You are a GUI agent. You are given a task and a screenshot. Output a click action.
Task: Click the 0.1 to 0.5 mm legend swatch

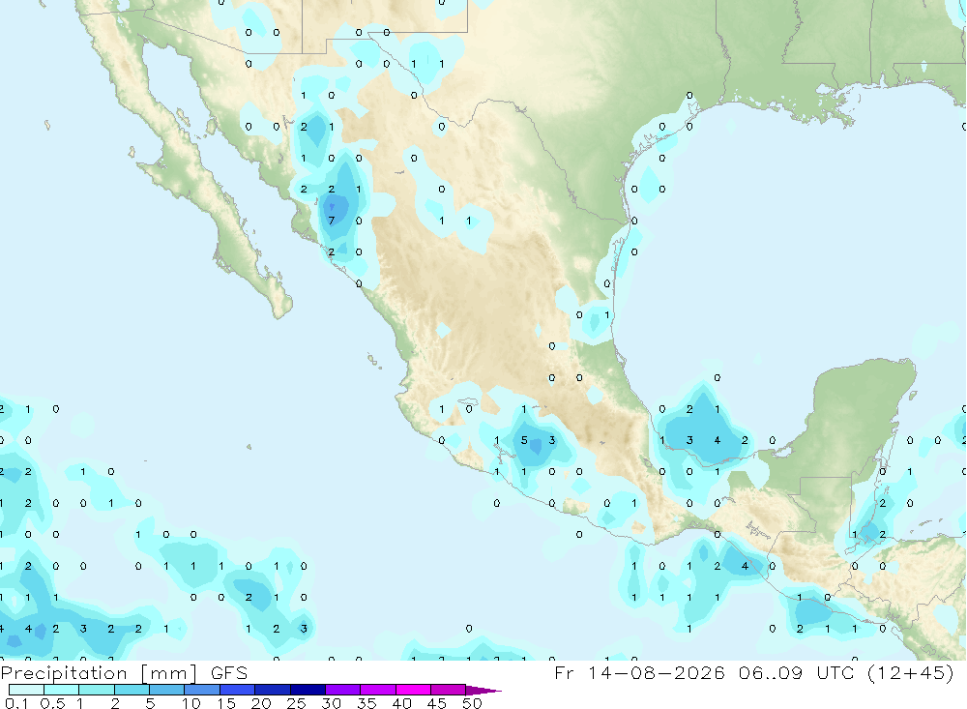(x=26, y=690)
